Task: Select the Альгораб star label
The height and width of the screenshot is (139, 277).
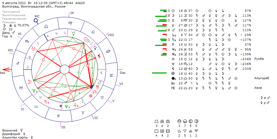Action: (262, 78)
